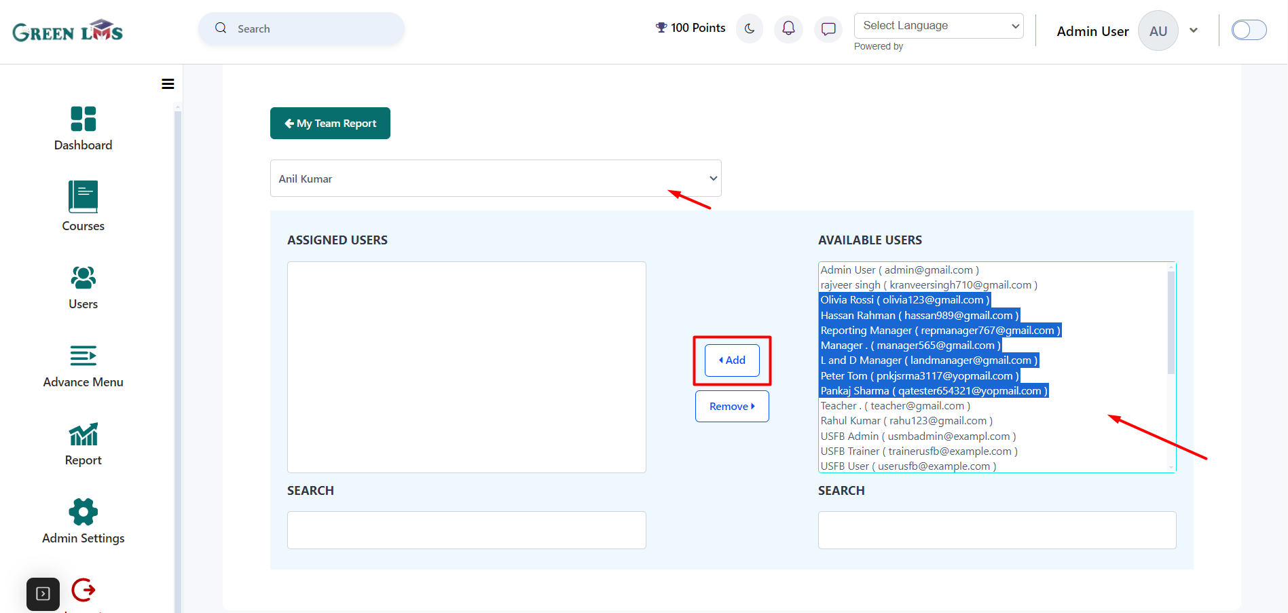1288x613 pixels.
Task: Select Reporting Manager entry
Action: (940, 331)
